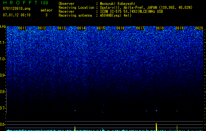Click the 1.0 kHz axis label
The height and width of the screenshot is (131, 206).
click(x=3, y=59)
